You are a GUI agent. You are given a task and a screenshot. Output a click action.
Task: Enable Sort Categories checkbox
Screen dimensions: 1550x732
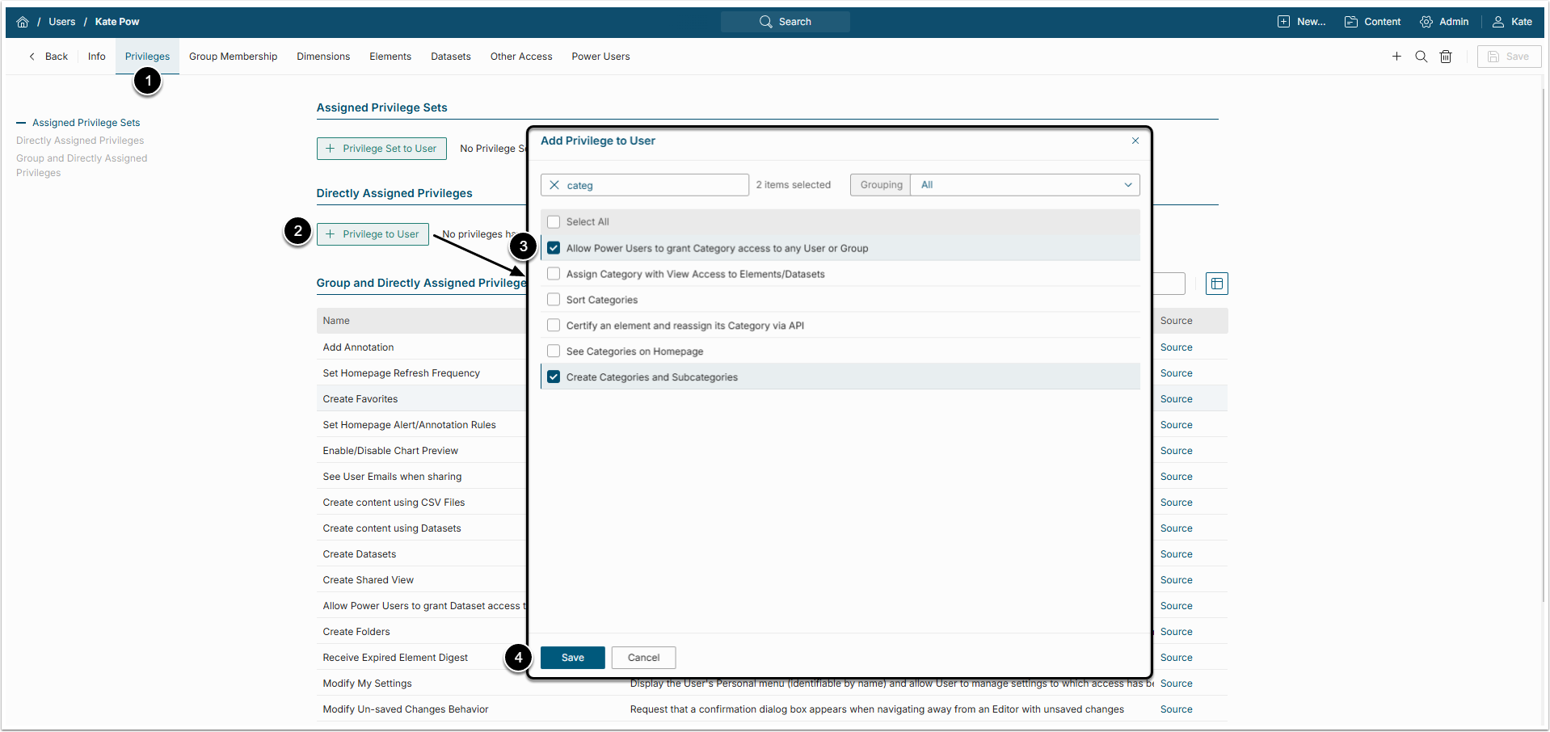[554, 300]
